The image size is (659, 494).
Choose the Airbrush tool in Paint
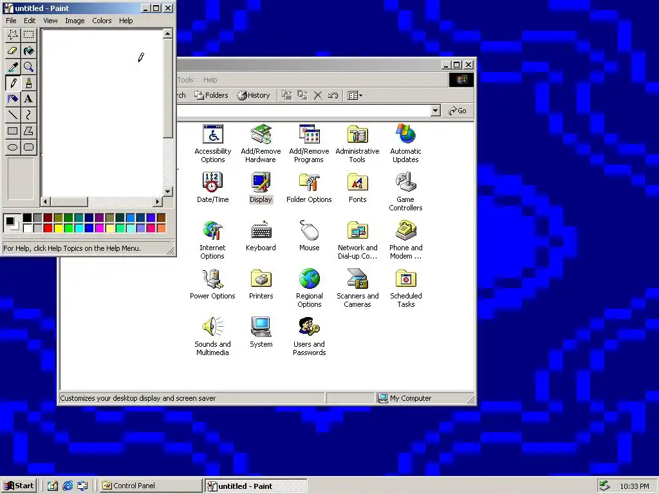(x=13, y=98)
